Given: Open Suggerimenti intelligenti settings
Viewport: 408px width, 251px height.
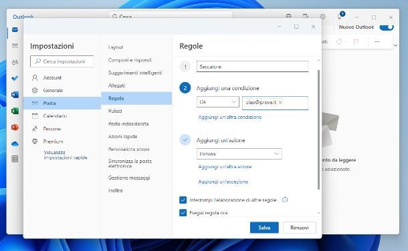Looking at the screenshot, I should [x=136, y=73].
